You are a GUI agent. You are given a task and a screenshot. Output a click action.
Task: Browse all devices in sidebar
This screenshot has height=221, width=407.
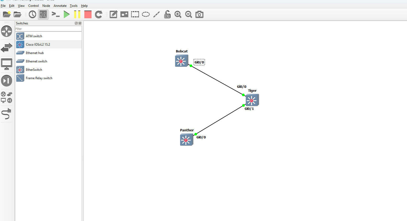(7, 97)
